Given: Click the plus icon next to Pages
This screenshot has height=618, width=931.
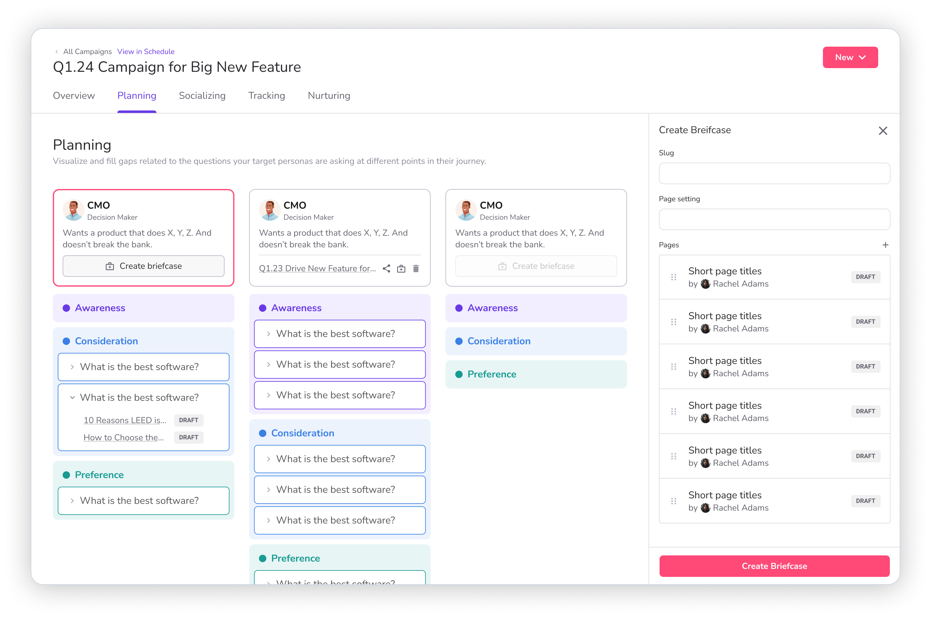Looking at the screenshot, I should [x=885, y=245].
